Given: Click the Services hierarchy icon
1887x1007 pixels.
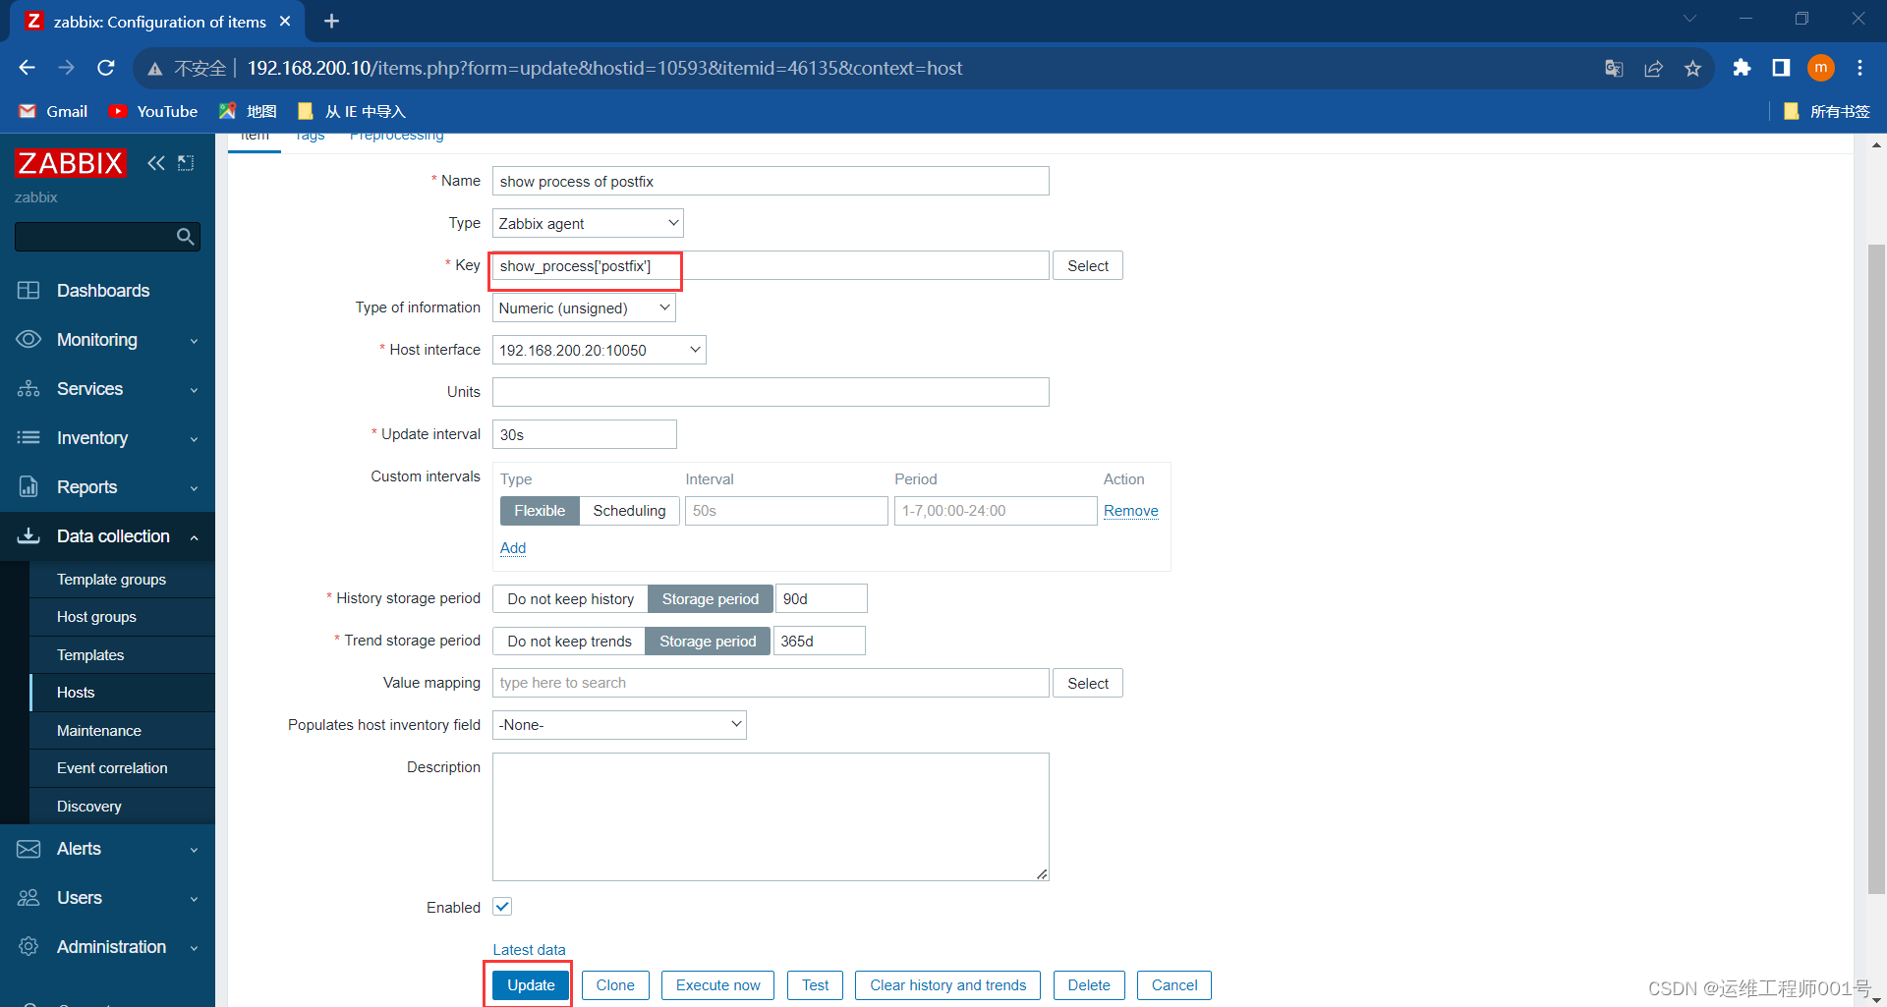Looking at the screenshot, I should click(x=29, y=389).
